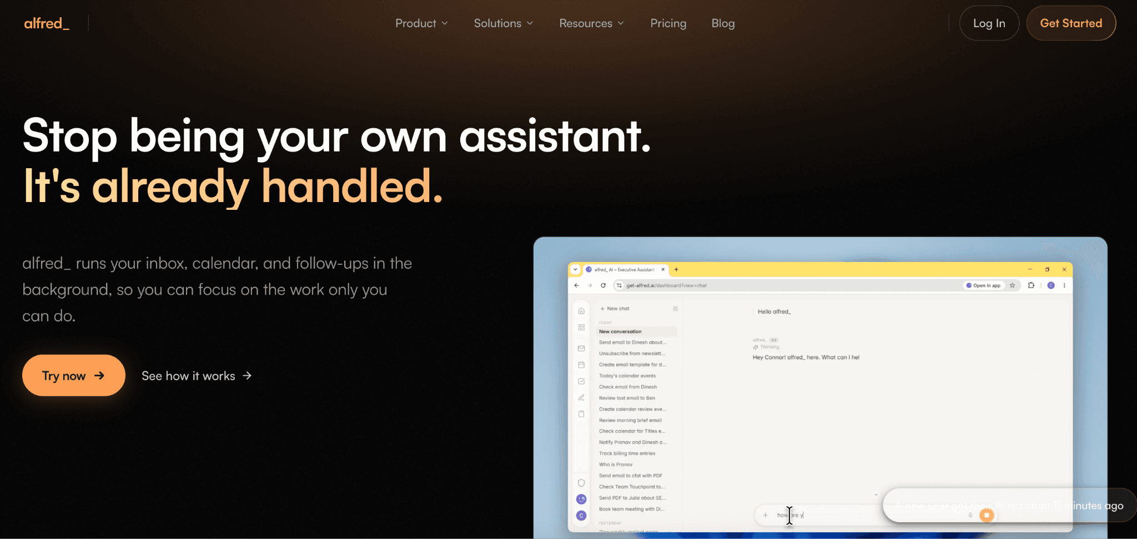Open the Send email to Dinesh about chat

[632, 342]
